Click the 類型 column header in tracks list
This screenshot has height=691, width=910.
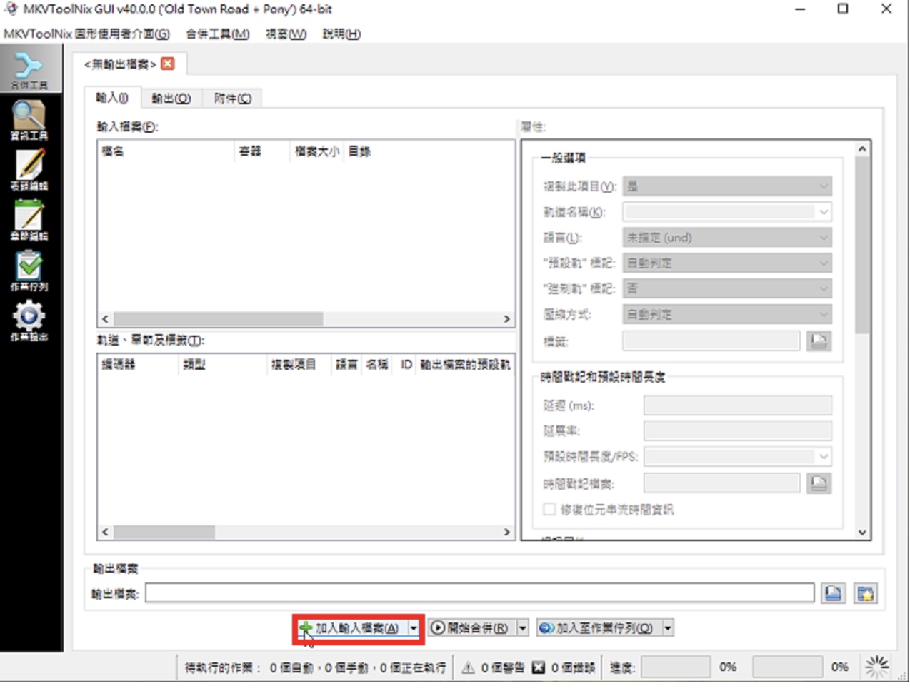coord(222,364)
